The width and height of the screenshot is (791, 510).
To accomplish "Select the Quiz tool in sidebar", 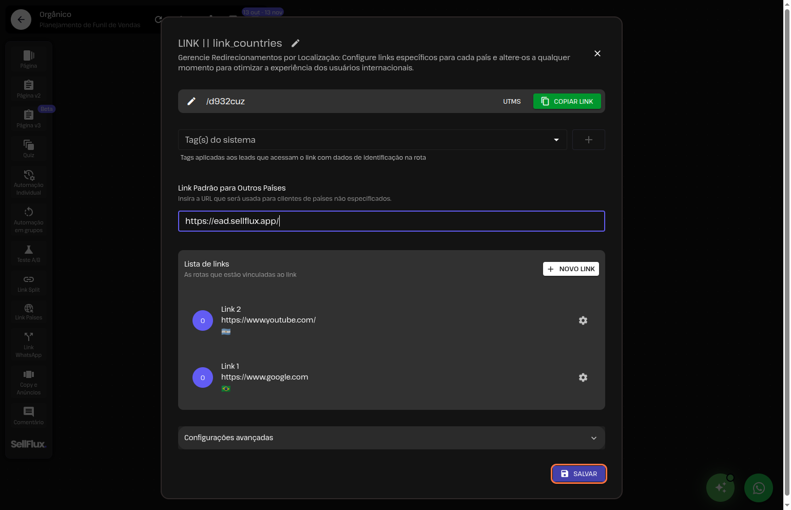I will click(x=29, y=148).
